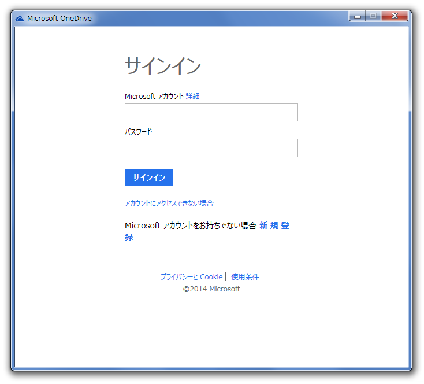Screen dimensions: 424x384
Task: Click the ©2014 Microsoft text
Action: point(211,289)
